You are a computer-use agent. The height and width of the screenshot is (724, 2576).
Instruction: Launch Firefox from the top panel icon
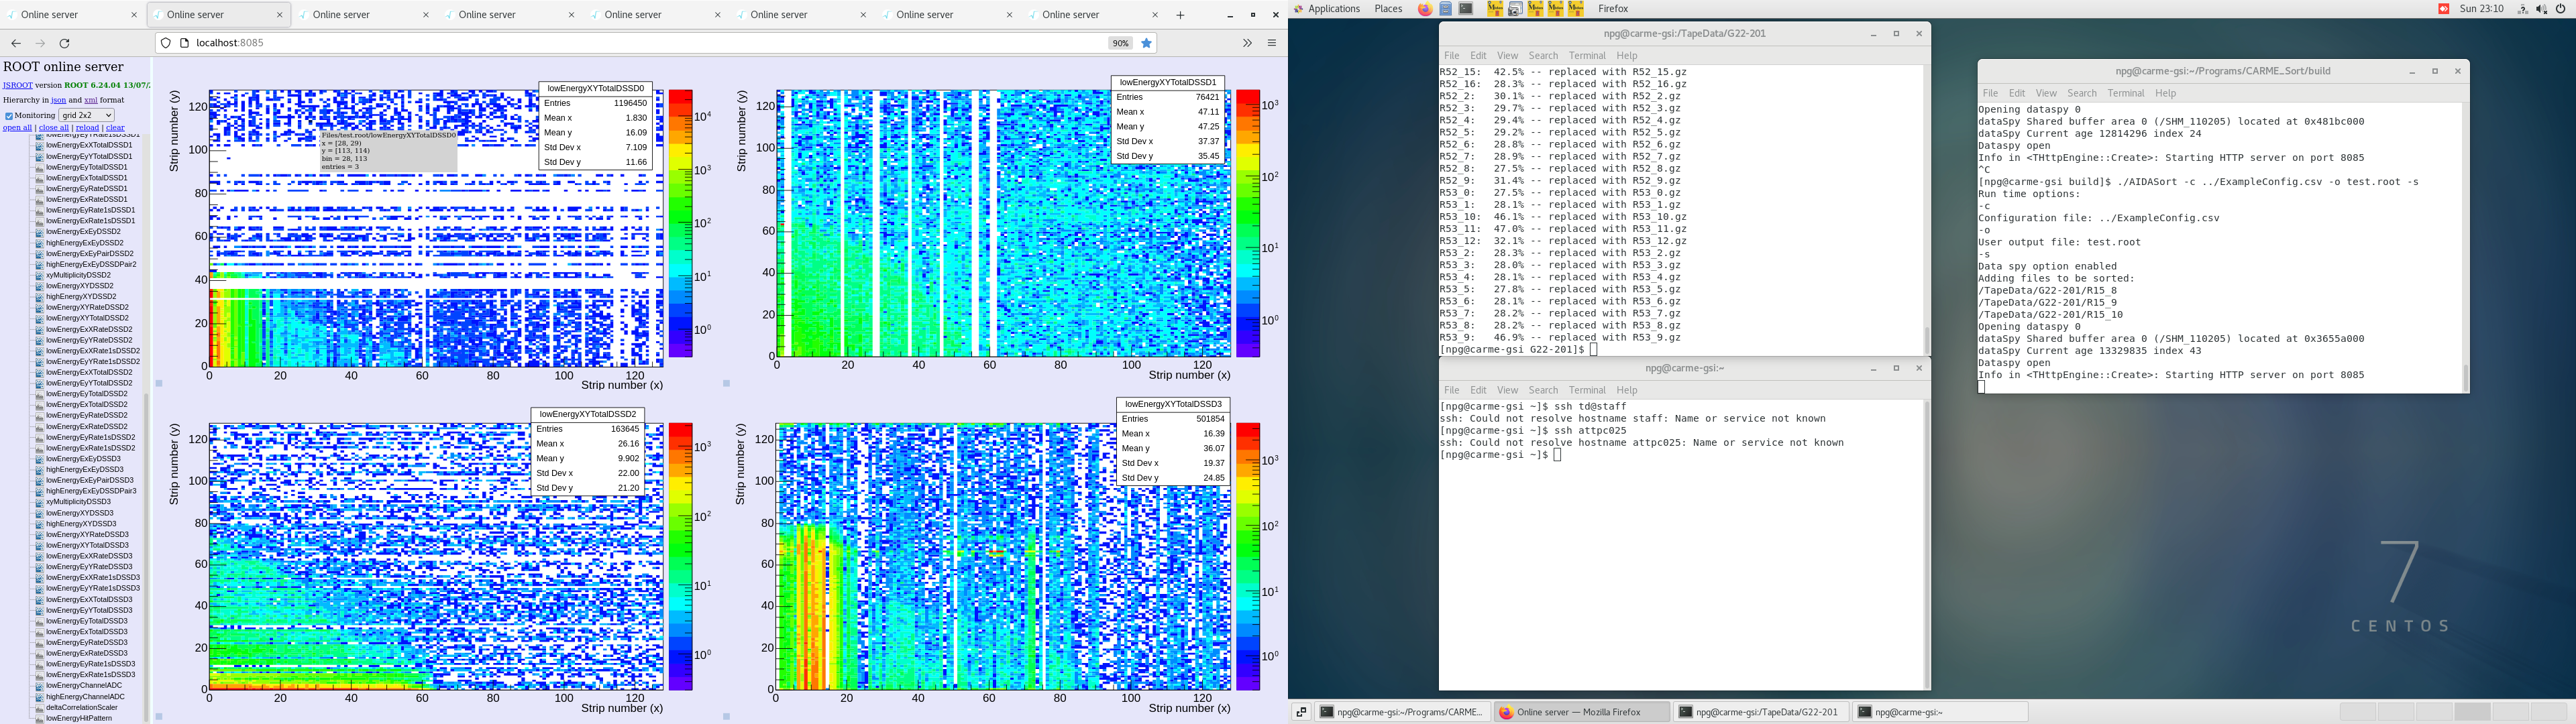1425,9
